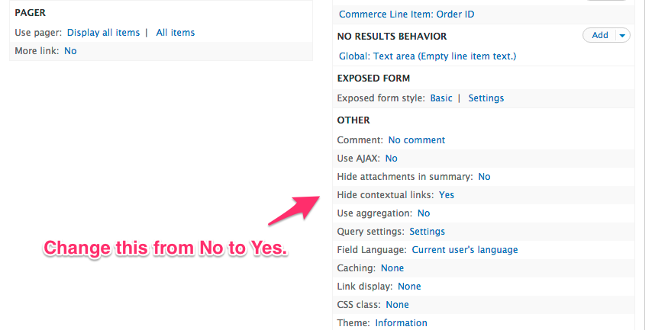Image resolution: width=668 pixels, height=330 pixels.
Task: Toggle the Use AJAX No setting
Action: (391, 159)
